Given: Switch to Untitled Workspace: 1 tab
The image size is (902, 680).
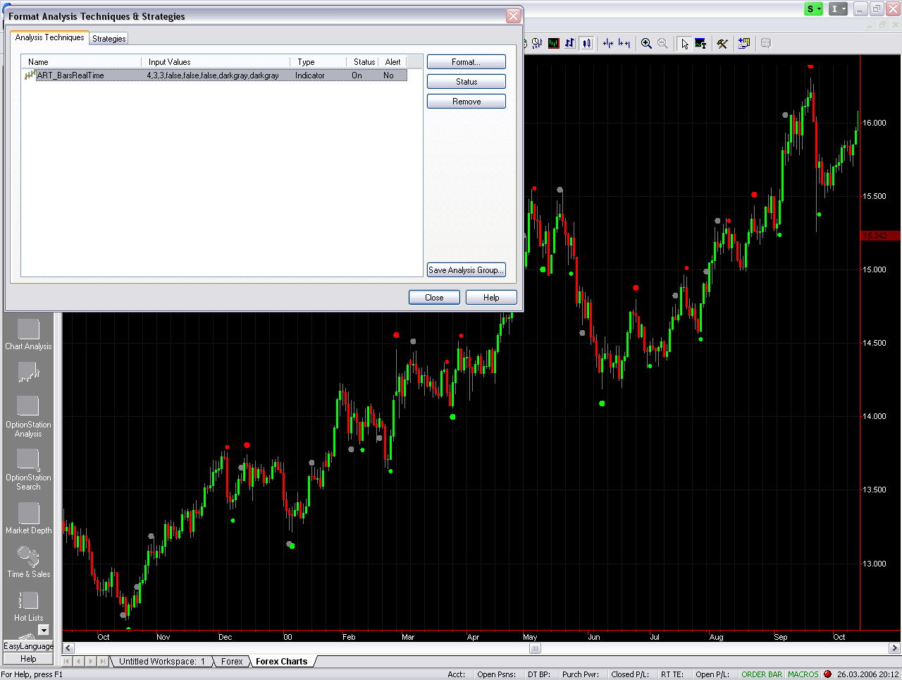Looking at the screenshot, I should tap(161, 662).
